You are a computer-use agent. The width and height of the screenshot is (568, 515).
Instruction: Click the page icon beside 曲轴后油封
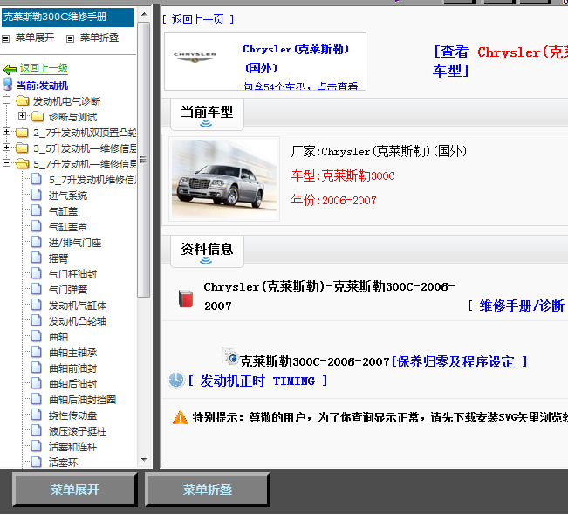click(37, 383)
